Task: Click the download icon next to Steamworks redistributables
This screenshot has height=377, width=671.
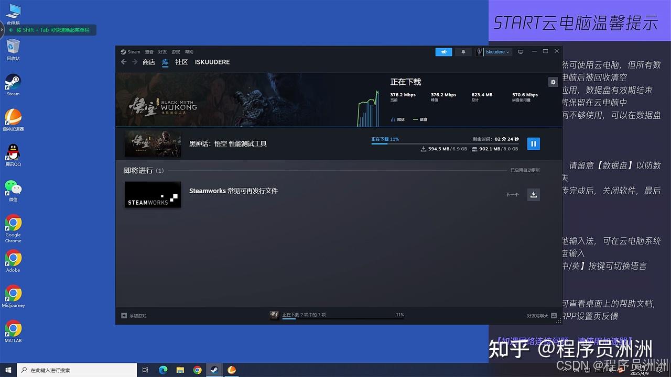Action: [533, 194]
